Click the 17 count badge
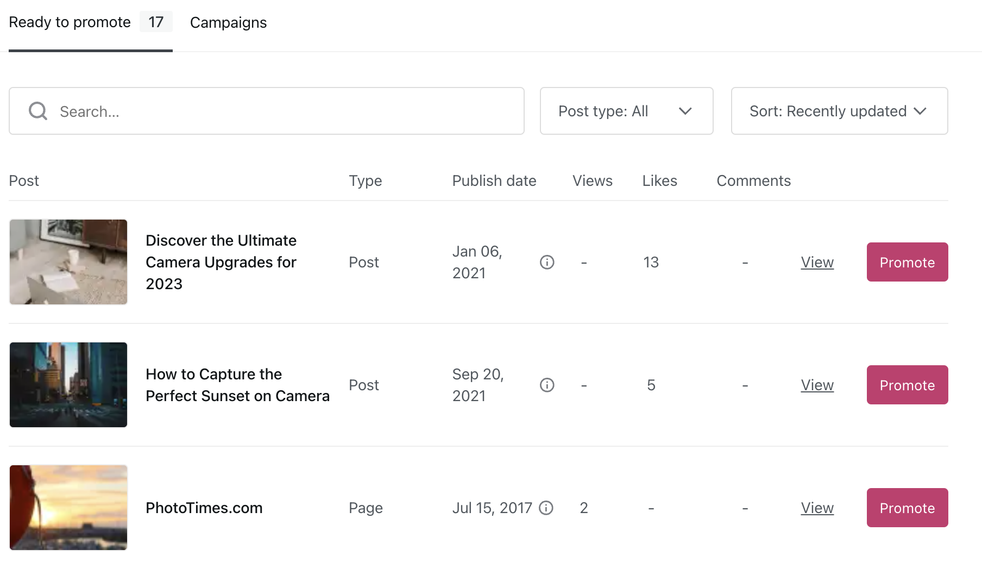982x562 pixels. [156, 22]
